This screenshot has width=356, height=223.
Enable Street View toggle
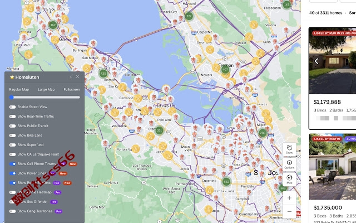(x=12, y=107)
